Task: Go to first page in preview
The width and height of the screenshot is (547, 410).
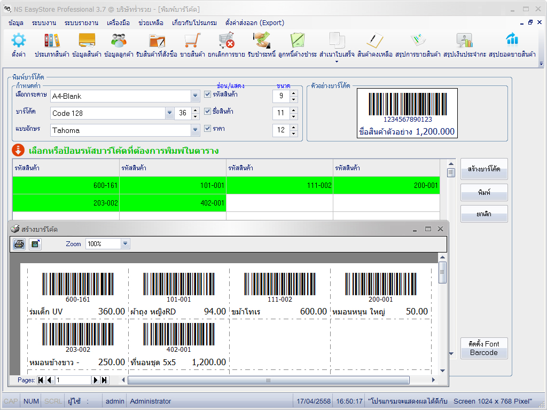Action: (x=41, y=380)
